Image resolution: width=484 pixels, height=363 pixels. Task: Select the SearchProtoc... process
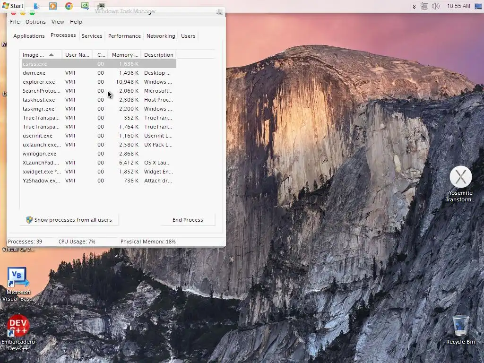99,91
